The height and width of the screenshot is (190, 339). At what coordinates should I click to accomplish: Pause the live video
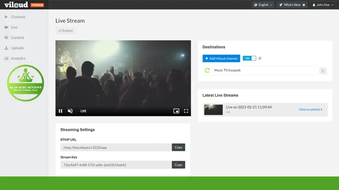coord(61,111)
